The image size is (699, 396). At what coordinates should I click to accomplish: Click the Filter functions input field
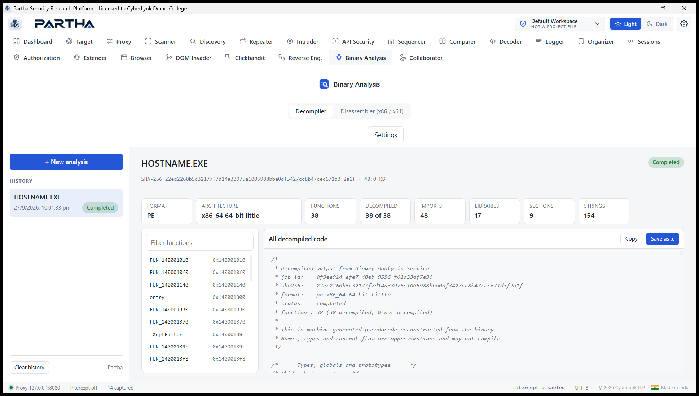200,242
